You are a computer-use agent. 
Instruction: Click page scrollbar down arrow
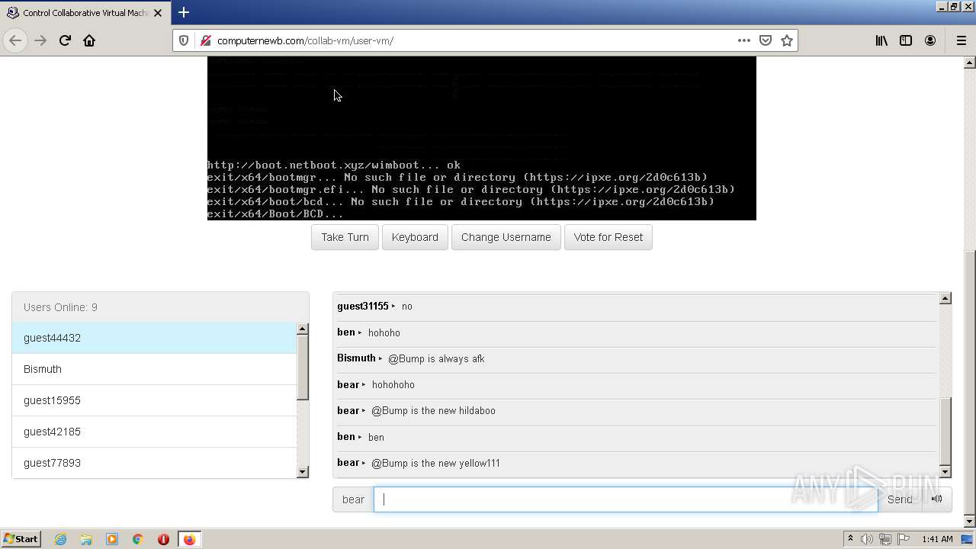(x=970, y=522)
